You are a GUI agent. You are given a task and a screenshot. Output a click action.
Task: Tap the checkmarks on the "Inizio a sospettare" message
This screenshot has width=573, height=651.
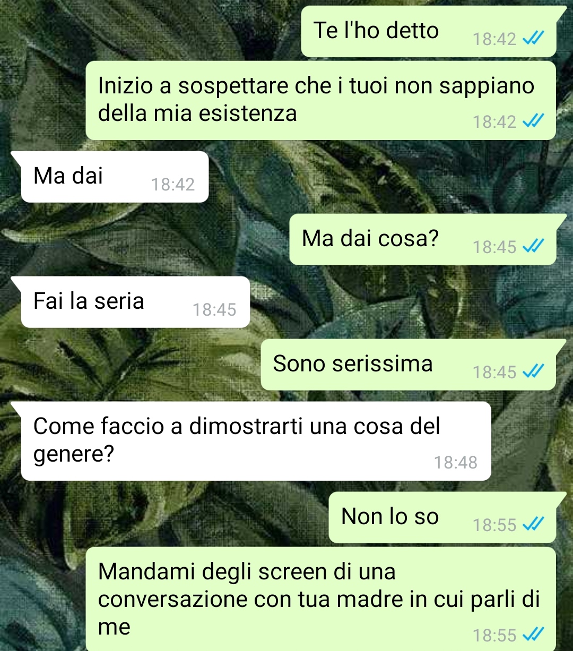(532, 121)
